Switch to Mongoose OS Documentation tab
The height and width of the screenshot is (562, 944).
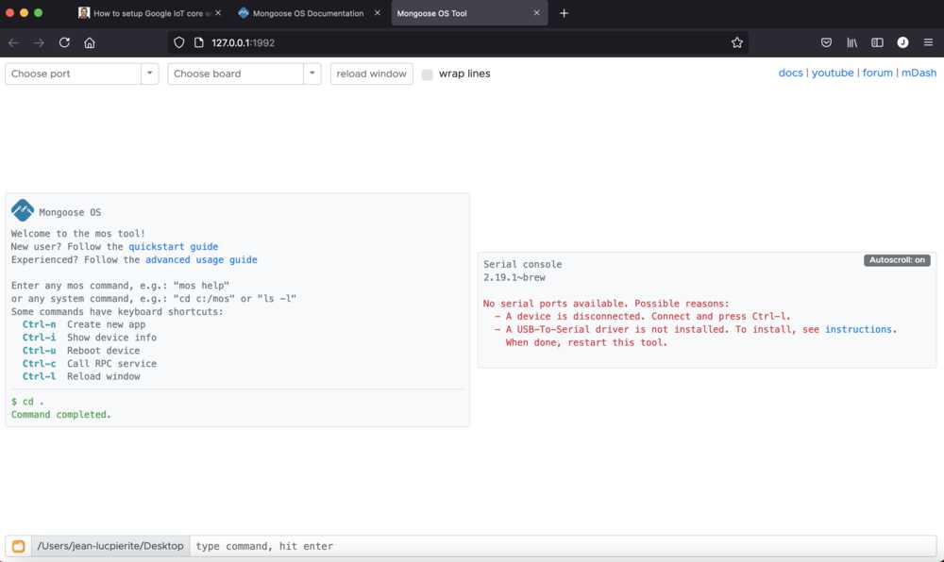309,13
